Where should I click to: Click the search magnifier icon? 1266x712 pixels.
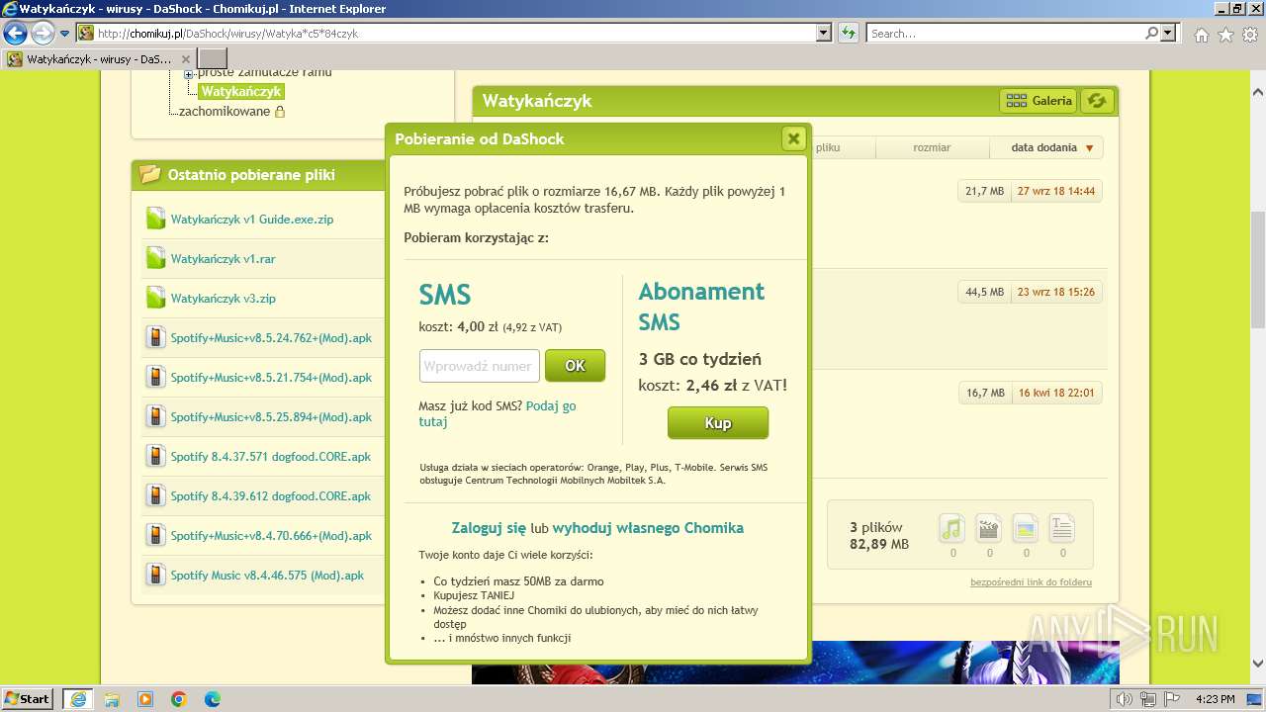1152,33
